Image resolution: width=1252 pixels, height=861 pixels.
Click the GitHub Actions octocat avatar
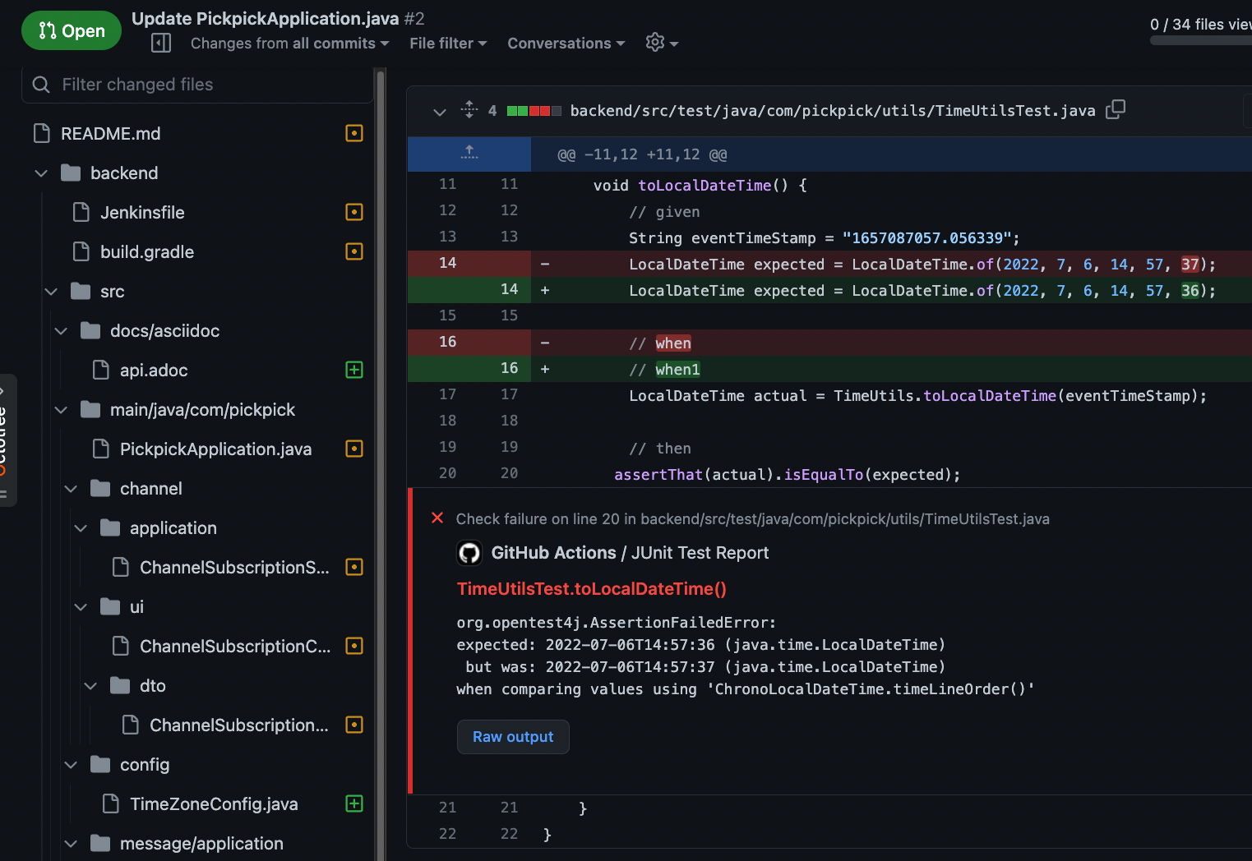pyautogui.click(x=469, y=553)
